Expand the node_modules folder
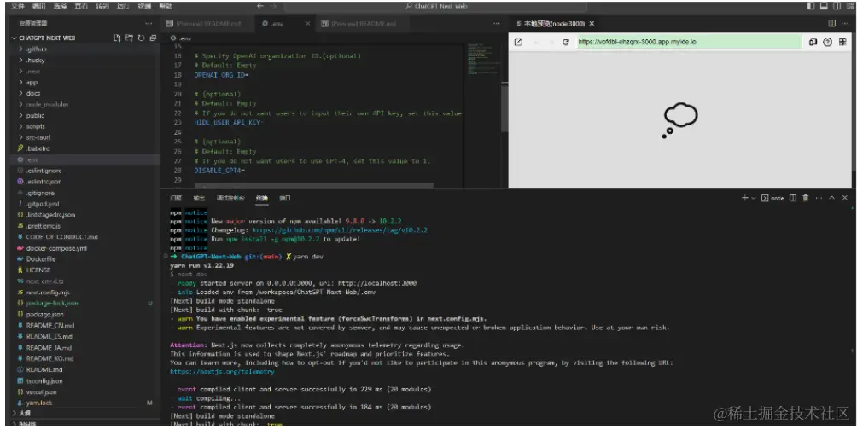 47,104
